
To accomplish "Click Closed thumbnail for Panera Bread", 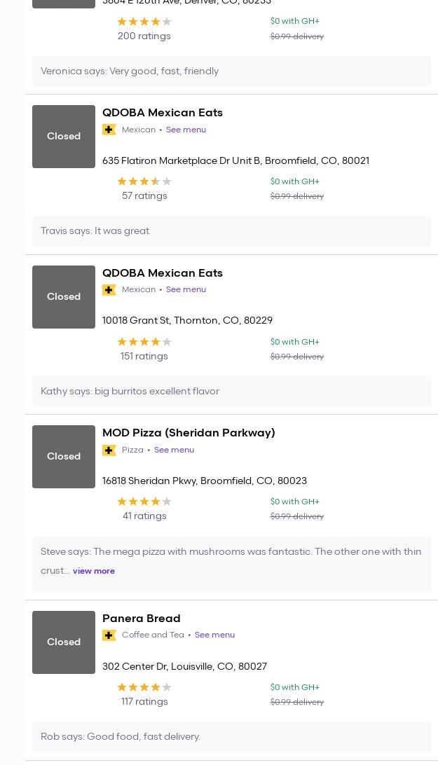I will click(64, 642).
